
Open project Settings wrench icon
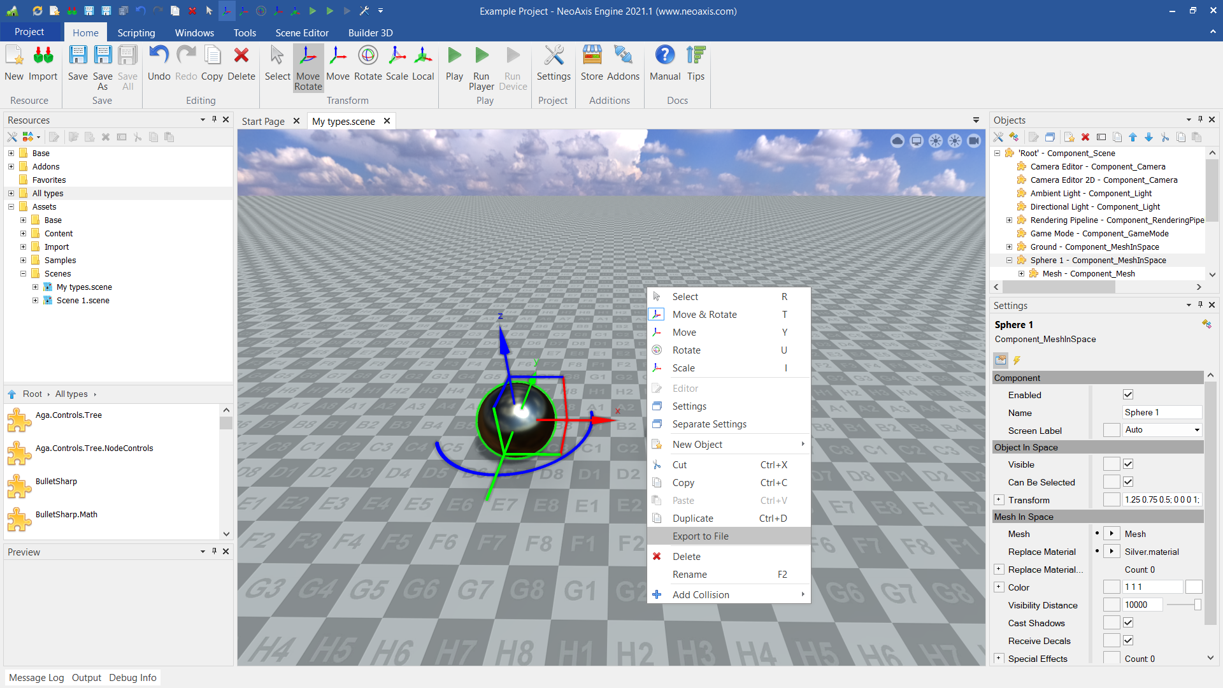(x=553, y=64)
